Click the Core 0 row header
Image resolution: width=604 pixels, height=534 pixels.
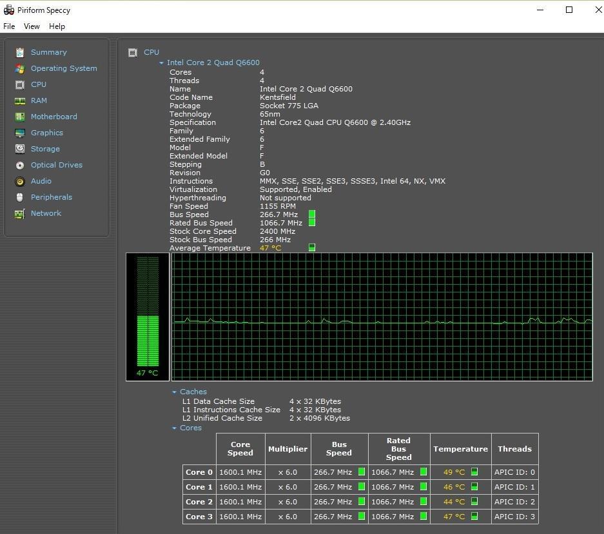click(199, 472)
